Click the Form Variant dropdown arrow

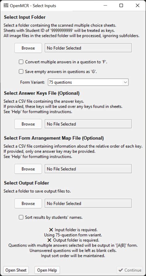click(125, 82)
